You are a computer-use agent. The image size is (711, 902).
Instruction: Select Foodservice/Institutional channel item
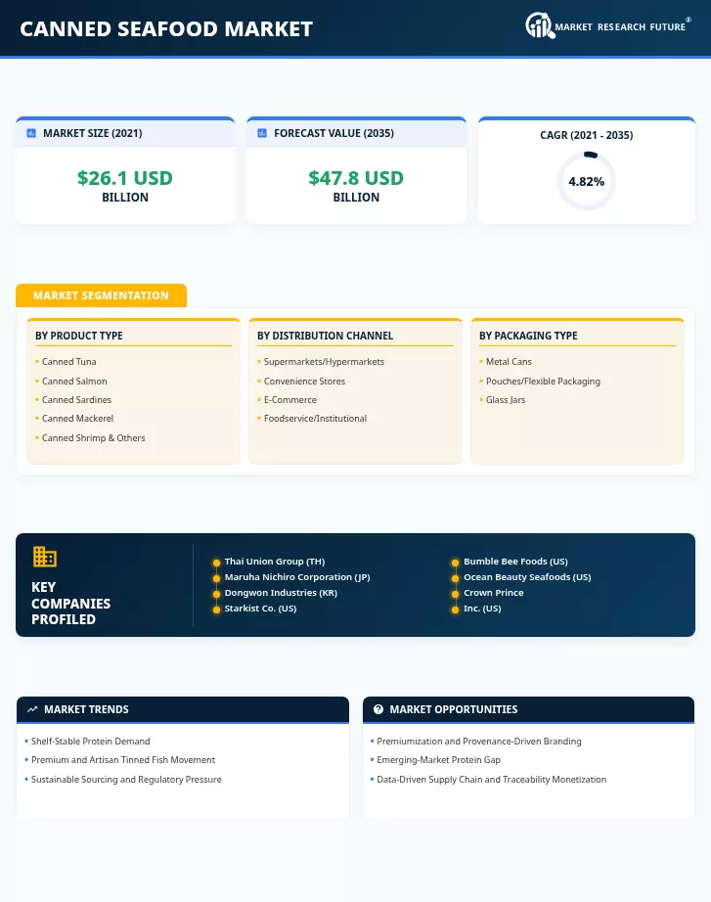coord(315,419)
